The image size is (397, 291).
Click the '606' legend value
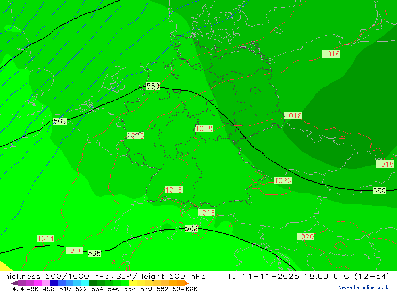(x=191, y=289)
